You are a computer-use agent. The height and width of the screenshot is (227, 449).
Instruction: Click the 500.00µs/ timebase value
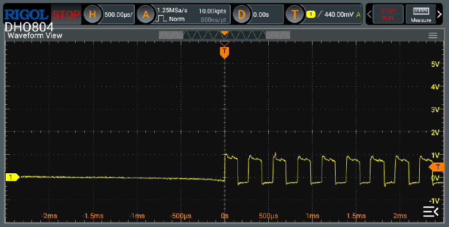pyautogui.click(x=119, y=14)
